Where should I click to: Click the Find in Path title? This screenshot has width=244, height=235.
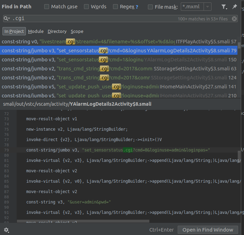tap(17, 7)
